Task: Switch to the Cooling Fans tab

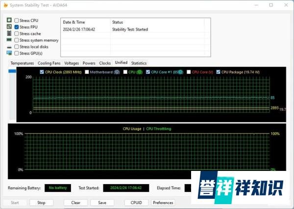Action: 49,63
